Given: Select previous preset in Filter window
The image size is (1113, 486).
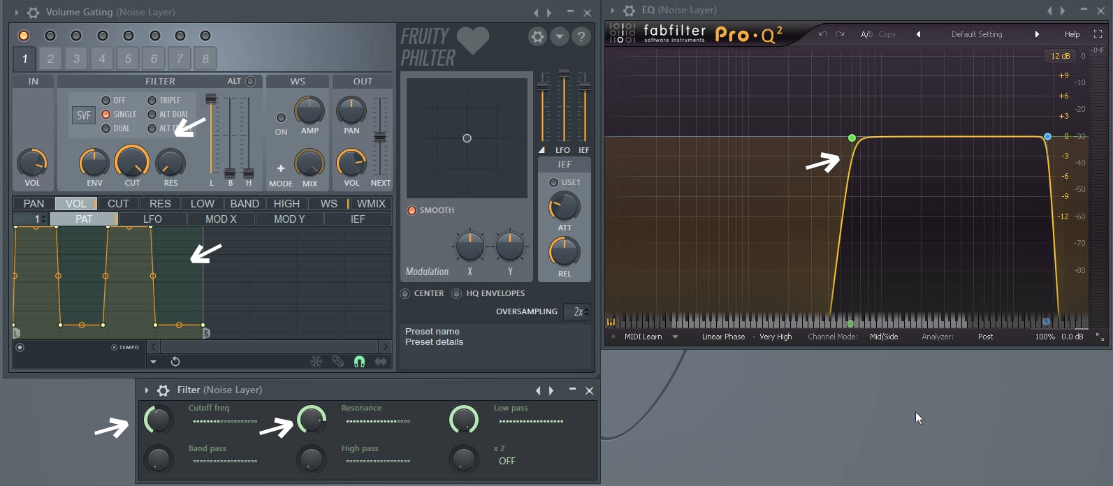Looking at the screenshot, I should (538, 390).
